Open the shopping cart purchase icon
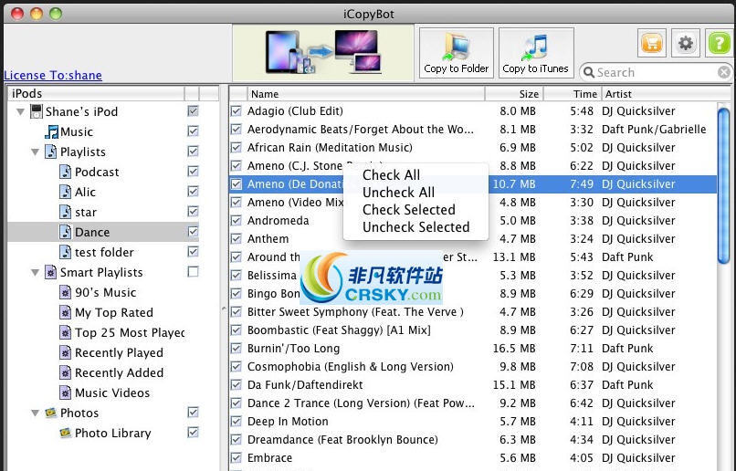The width and height of the screenshot is (736, 471). coord(651,43)
